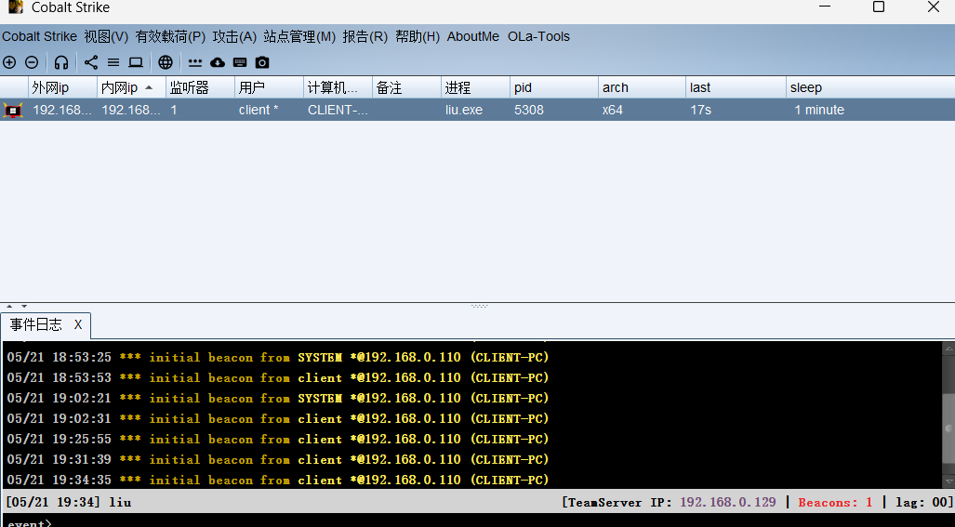The height and width of the screenshot is (527, 955).
Task: Click the 19:02:31 client beacon log line
Action: (278, 418)
